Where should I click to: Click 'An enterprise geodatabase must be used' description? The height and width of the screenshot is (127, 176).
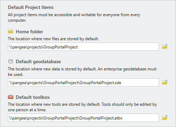[82, 72]
